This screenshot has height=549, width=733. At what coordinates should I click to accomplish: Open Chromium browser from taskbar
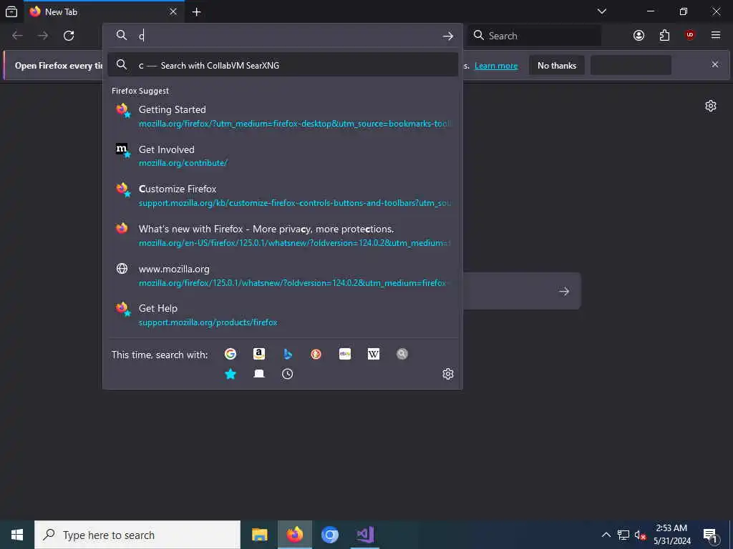(329, 535)
